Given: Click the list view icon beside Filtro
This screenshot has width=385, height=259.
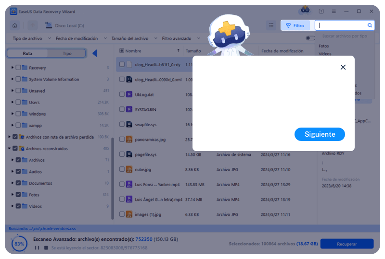Looking at the screenshot, I should pyautogui.click(x=271, y=25).
